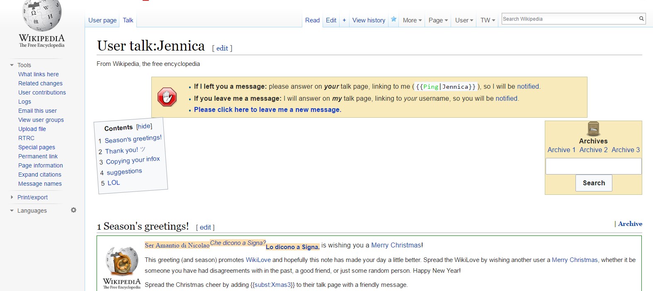This screenshot has width=653, height=291.
Task: Expand the Print/export sidebar section
Action: 12,197
